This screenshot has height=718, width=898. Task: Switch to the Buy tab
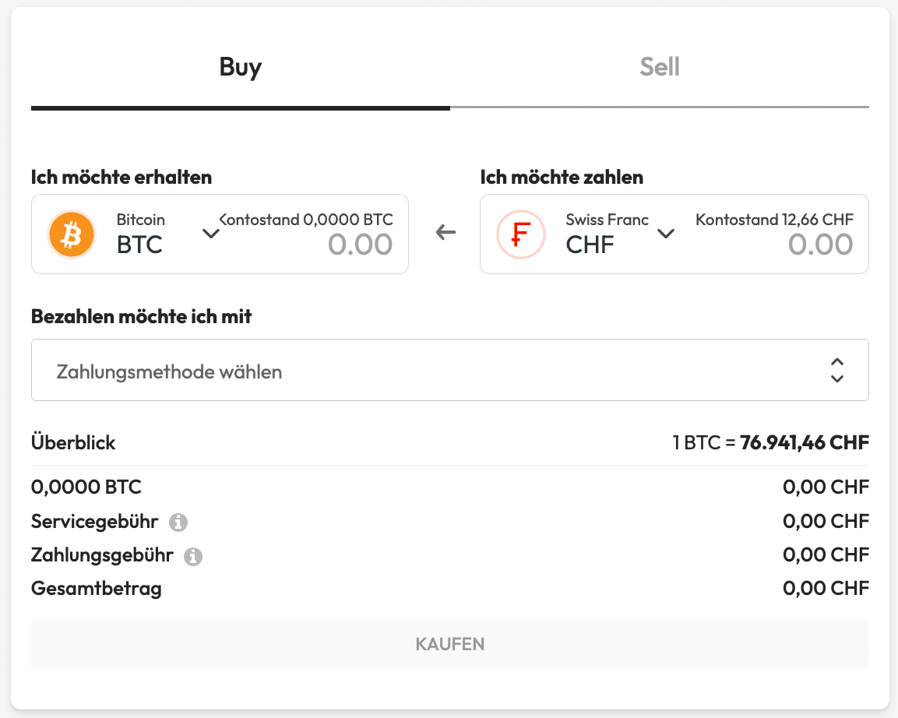[x=240, y=68]
